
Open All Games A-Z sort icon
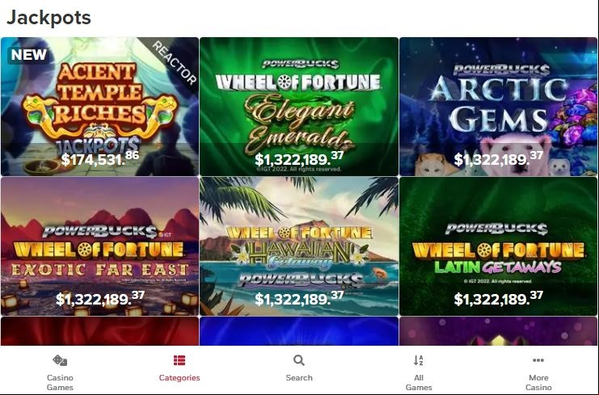coord(418,360)
